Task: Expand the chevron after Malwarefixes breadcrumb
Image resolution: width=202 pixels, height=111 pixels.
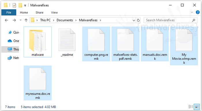Action: point(100,20)
